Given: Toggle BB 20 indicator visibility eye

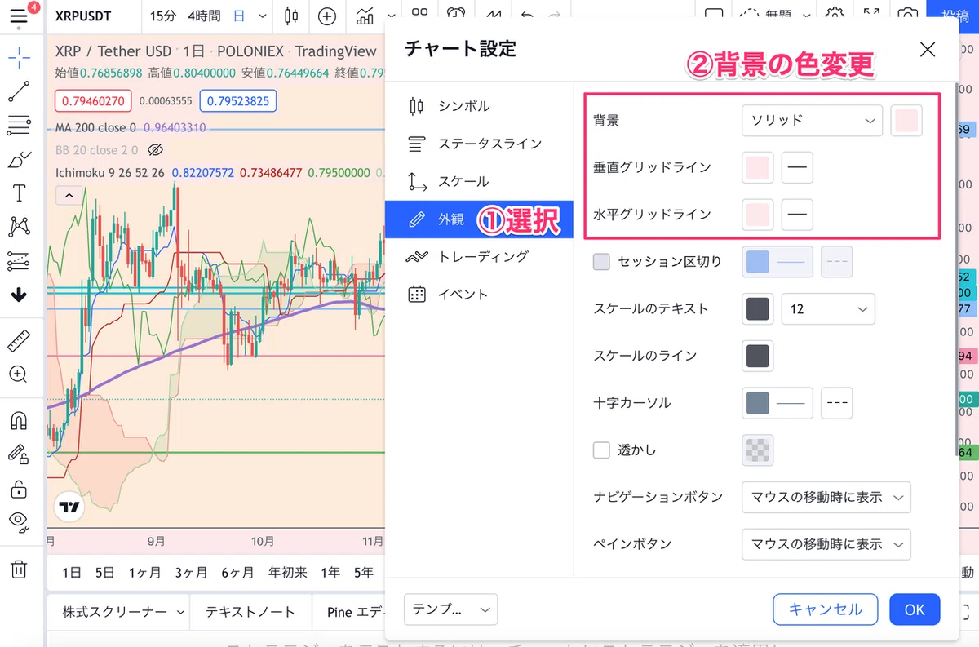Looking at the screenshot, I should click(157, 150).
